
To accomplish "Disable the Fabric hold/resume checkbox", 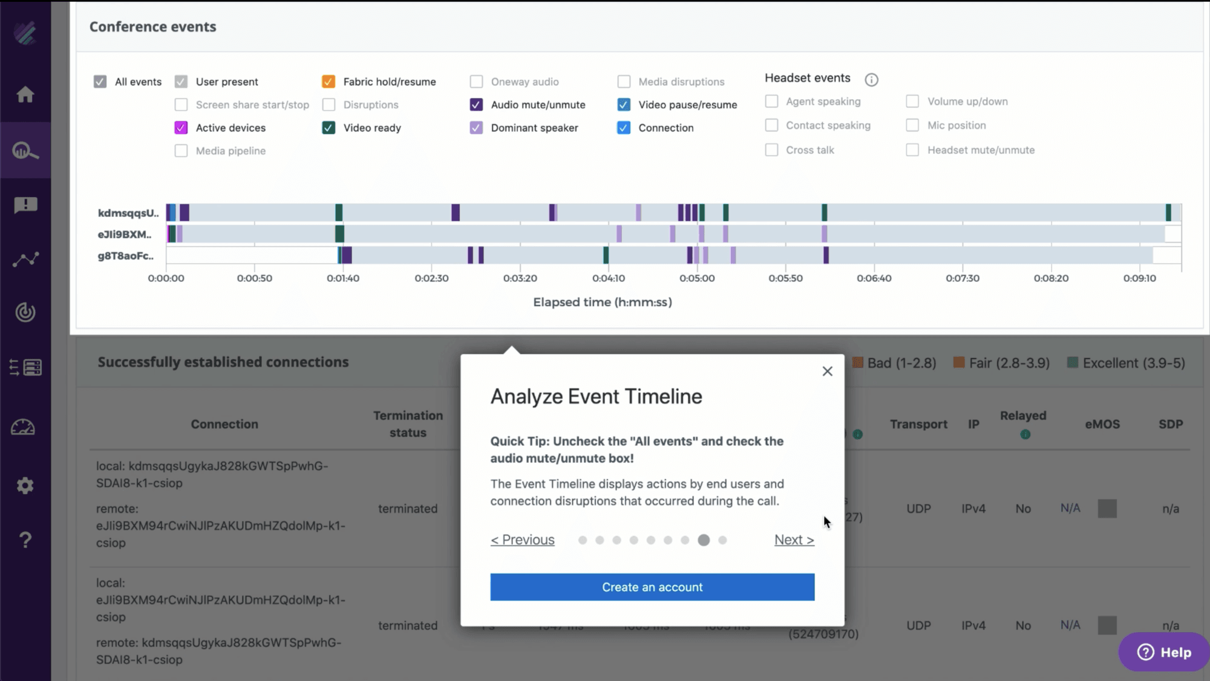I will tap(329, 82).
